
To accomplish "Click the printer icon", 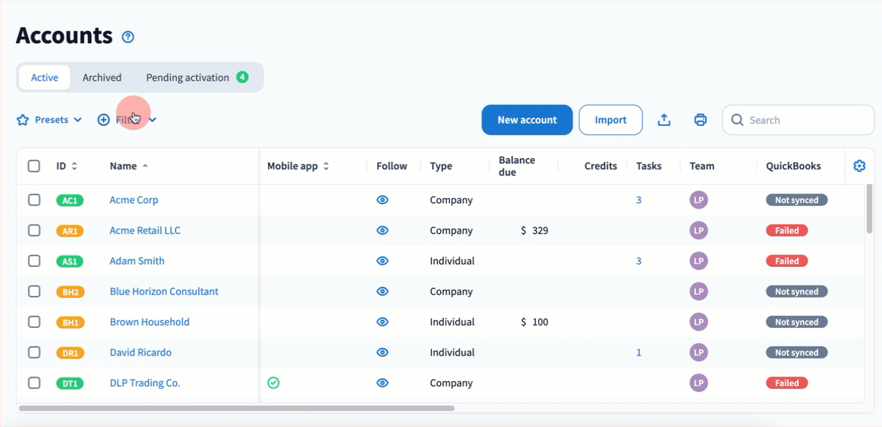I will click(x=700, y=120).
